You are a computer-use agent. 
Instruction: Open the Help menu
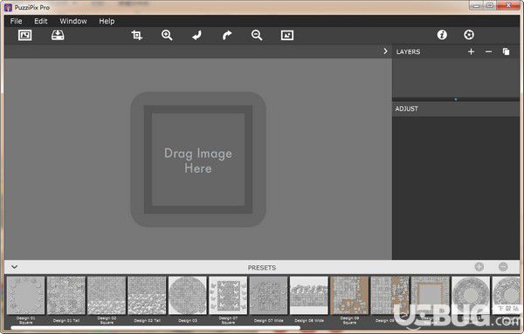[107, 21]
